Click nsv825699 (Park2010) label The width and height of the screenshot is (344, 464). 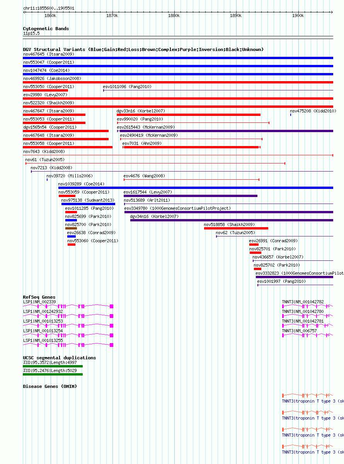(x=88, y=216)
